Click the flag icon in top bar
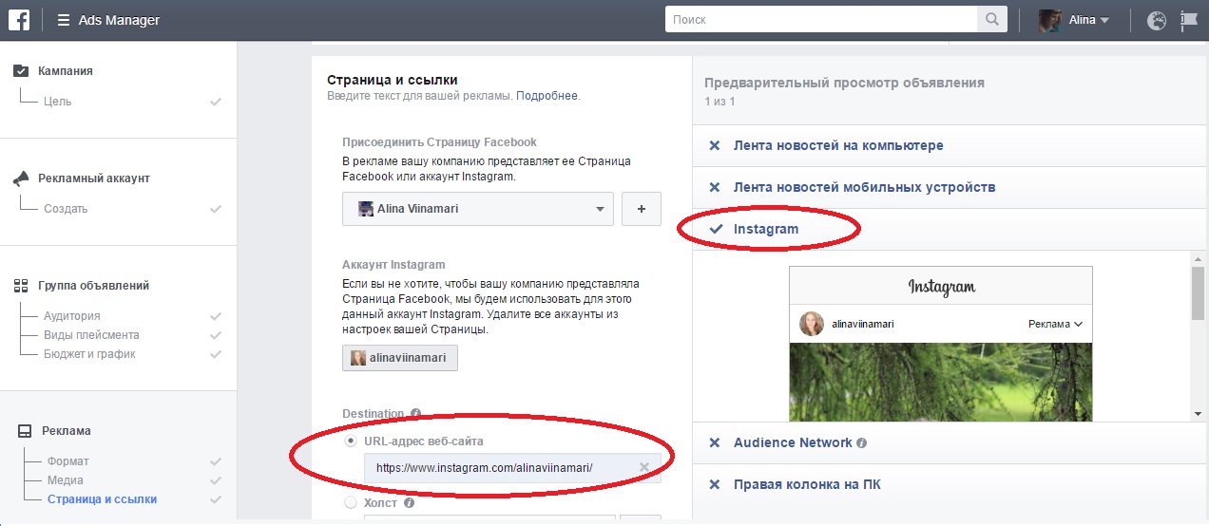The height and width of the screenshot is (526, 1209). click(x=1188, y=20)
